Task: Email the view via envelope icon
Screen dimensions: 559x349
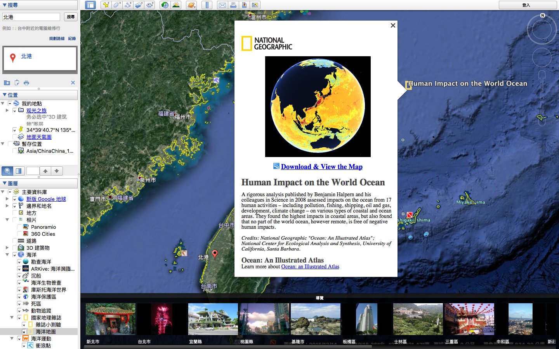Action: pos(222,5)
